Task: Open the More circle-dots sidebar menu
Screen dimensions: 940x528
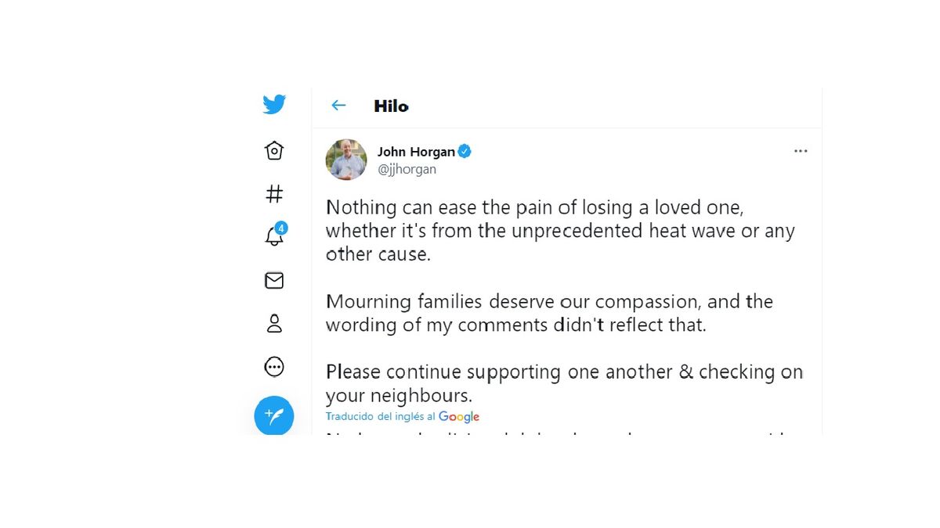Action: (274, 366)
